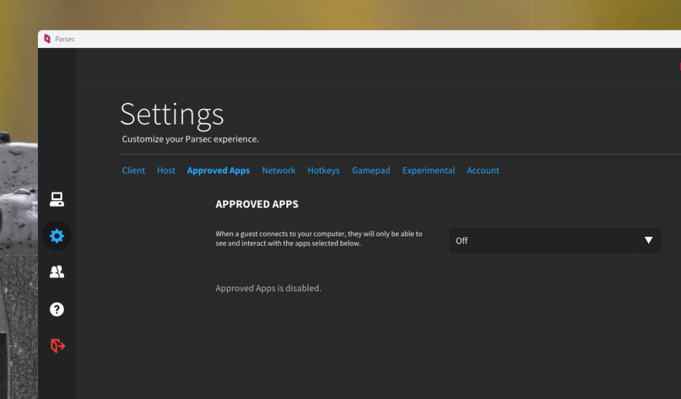The height and width of the screenshot is (399, 681).
Task: Open the Account tab
Action: pyautogui.click(x=483, y=170)
